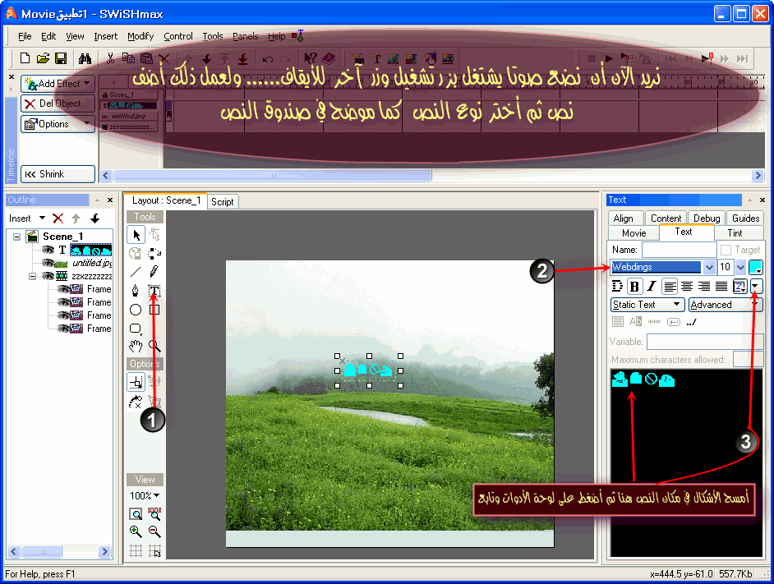Viewport: 774px width, 584px height.
Task: Enable the Target checkbox
Action: pos(726,250)
